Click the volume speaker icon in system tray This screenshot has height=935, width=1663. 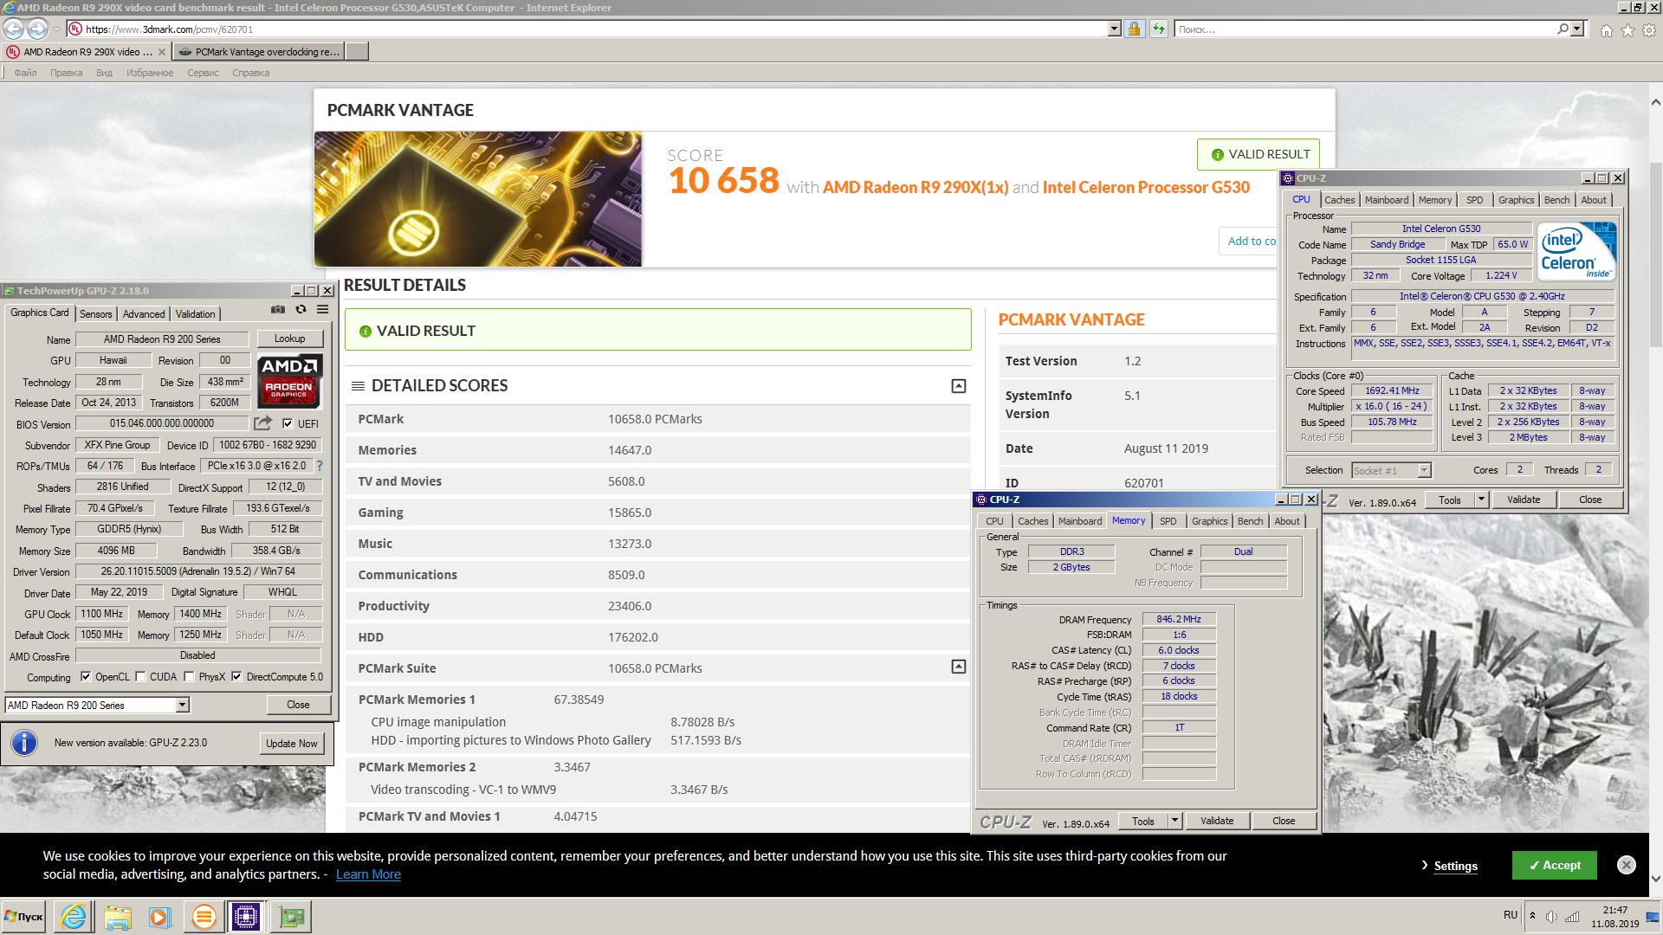coord(1551,917)
